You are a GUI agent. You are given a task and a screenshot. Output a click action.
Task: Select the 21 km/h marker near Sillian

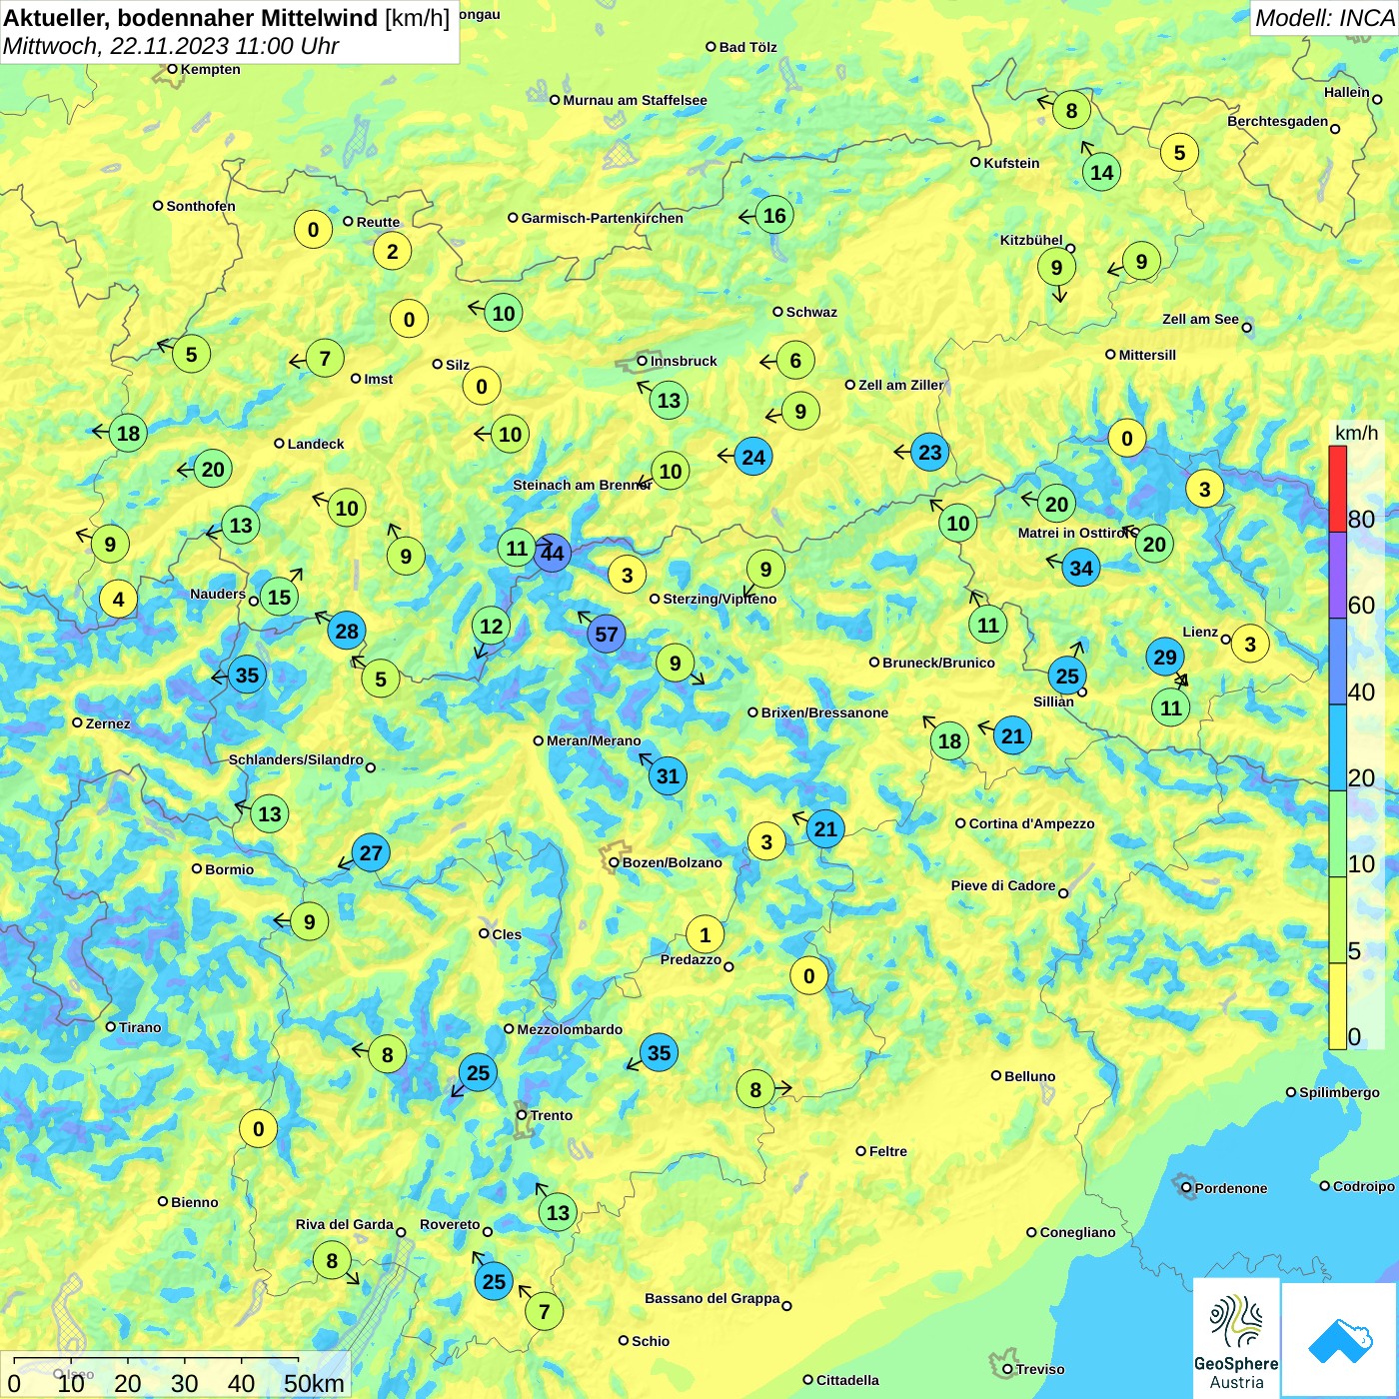(x=1013, y=735)
